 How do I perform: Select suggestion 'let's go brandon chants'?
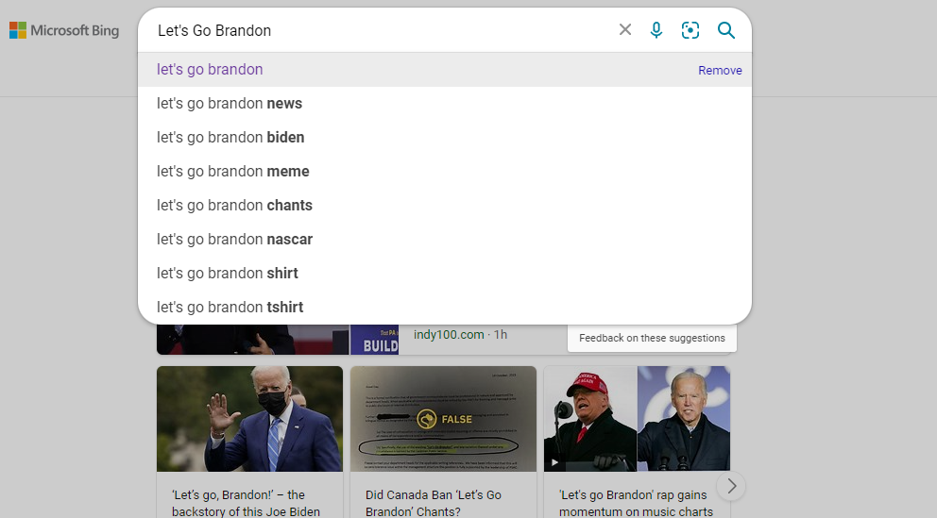445,206
